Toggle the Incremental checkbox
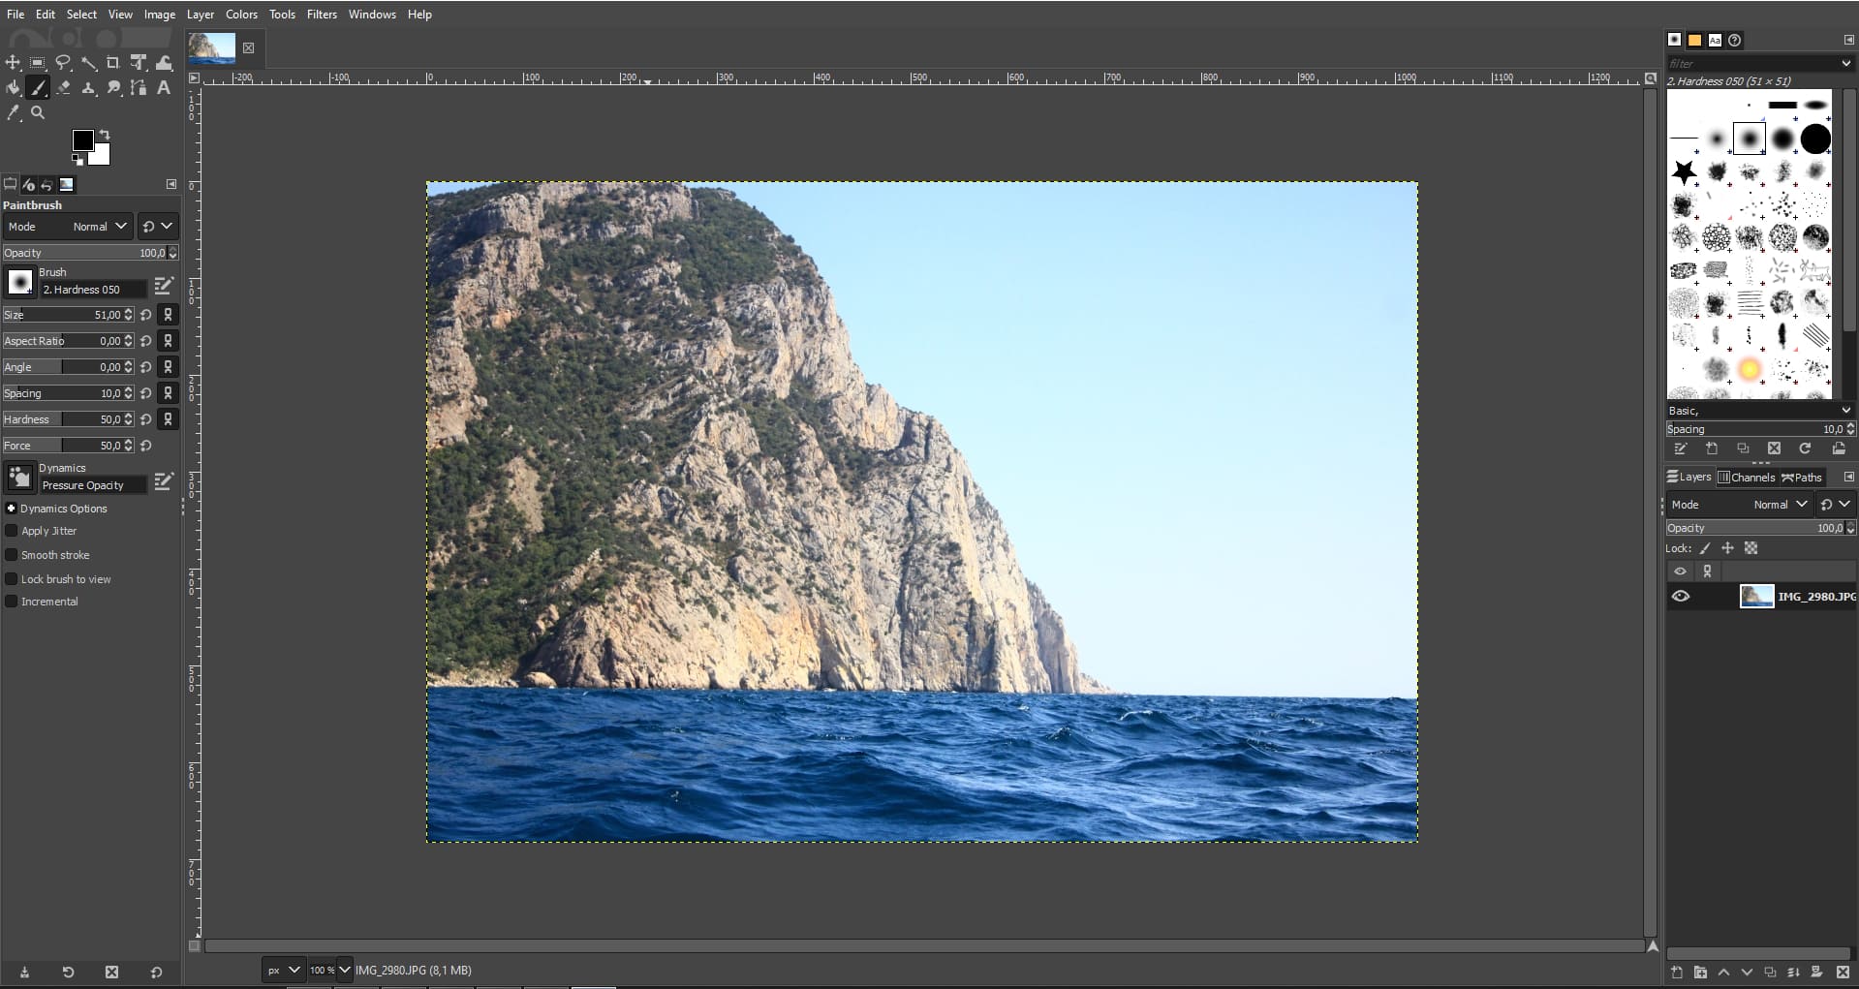 point(12,602)
